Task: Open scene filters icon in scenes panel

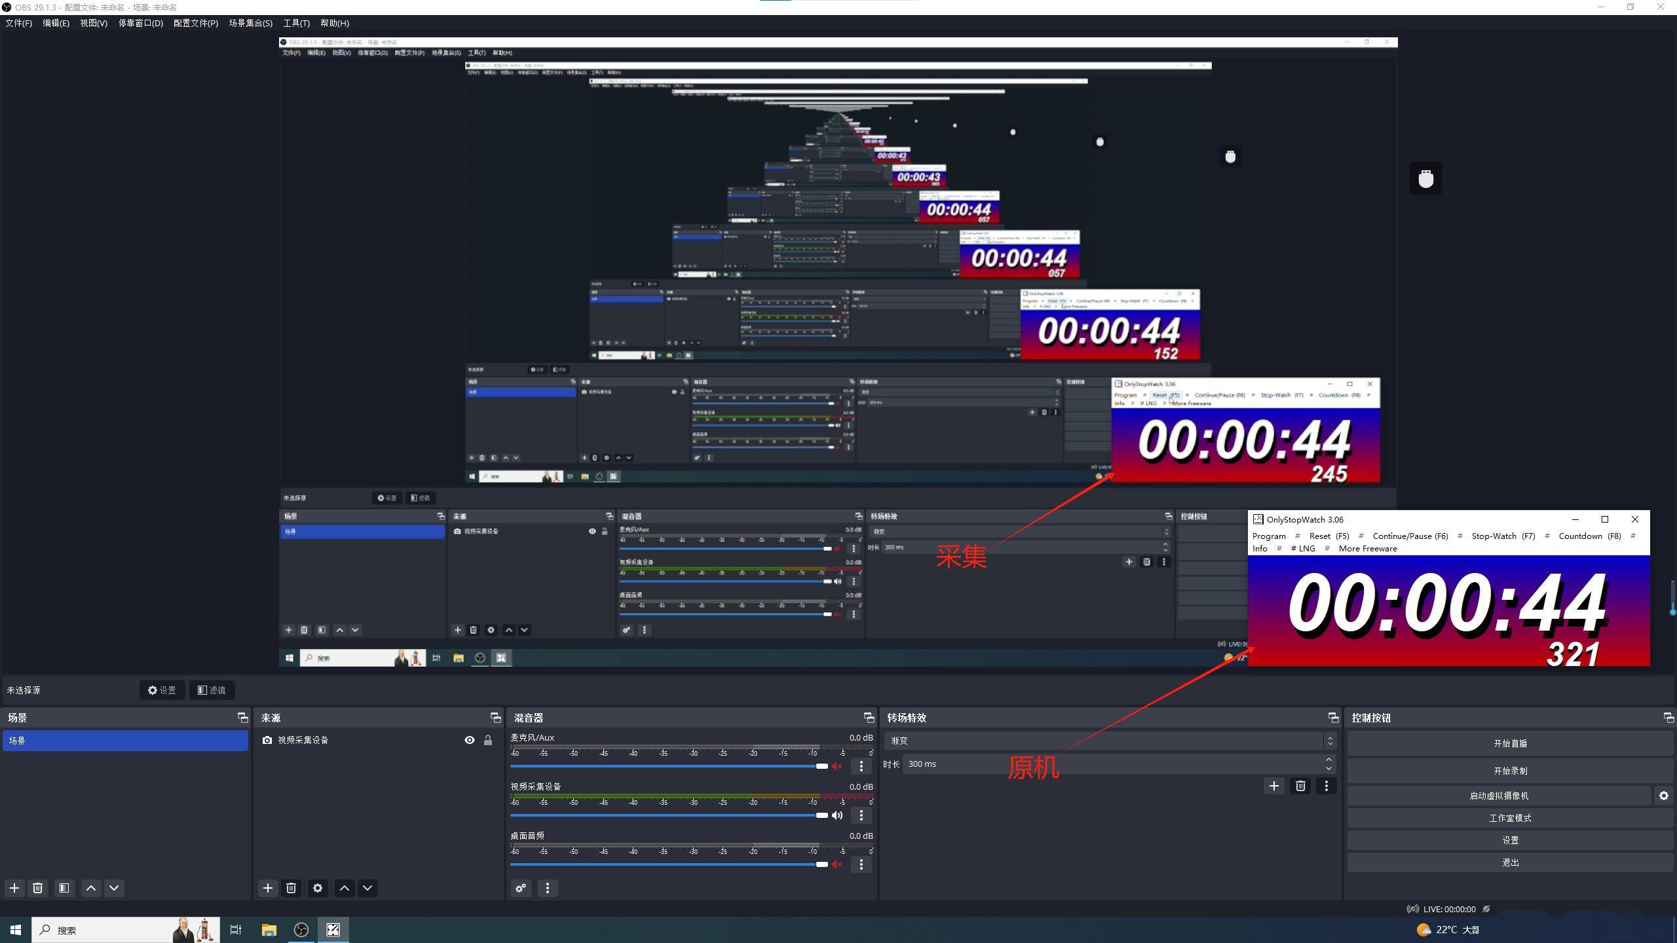Action: point(64,888)
